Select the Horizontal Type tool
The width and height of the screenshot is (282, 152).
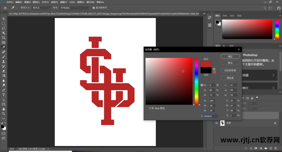coord(3,95)
